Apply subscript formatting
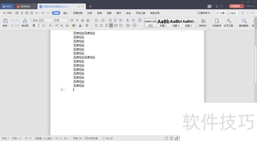This screenshot has height=141, width=257. 62,25
